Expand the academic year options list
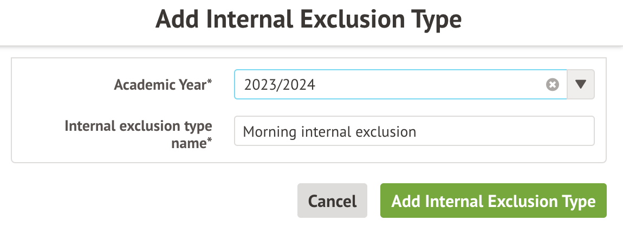 pos(581,85)
